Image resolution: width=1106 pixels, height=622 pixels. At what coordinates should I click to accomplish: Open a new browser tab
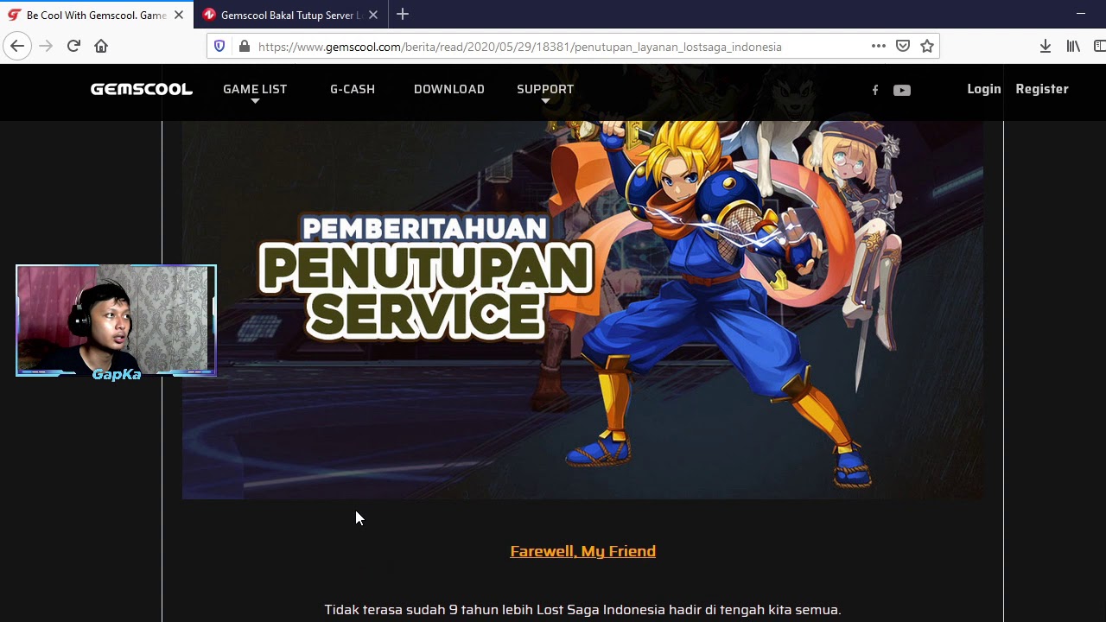pos(403,15)
